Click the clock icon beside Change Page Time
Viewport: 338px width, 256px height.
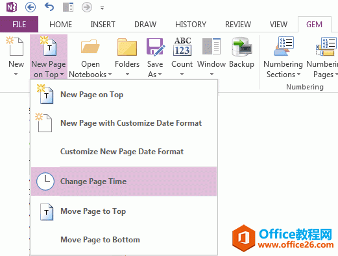[x=45, y=181]
